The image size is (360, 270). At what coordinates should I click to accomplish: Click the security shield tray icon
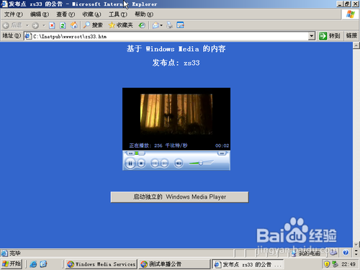click(x=327, y=264)
